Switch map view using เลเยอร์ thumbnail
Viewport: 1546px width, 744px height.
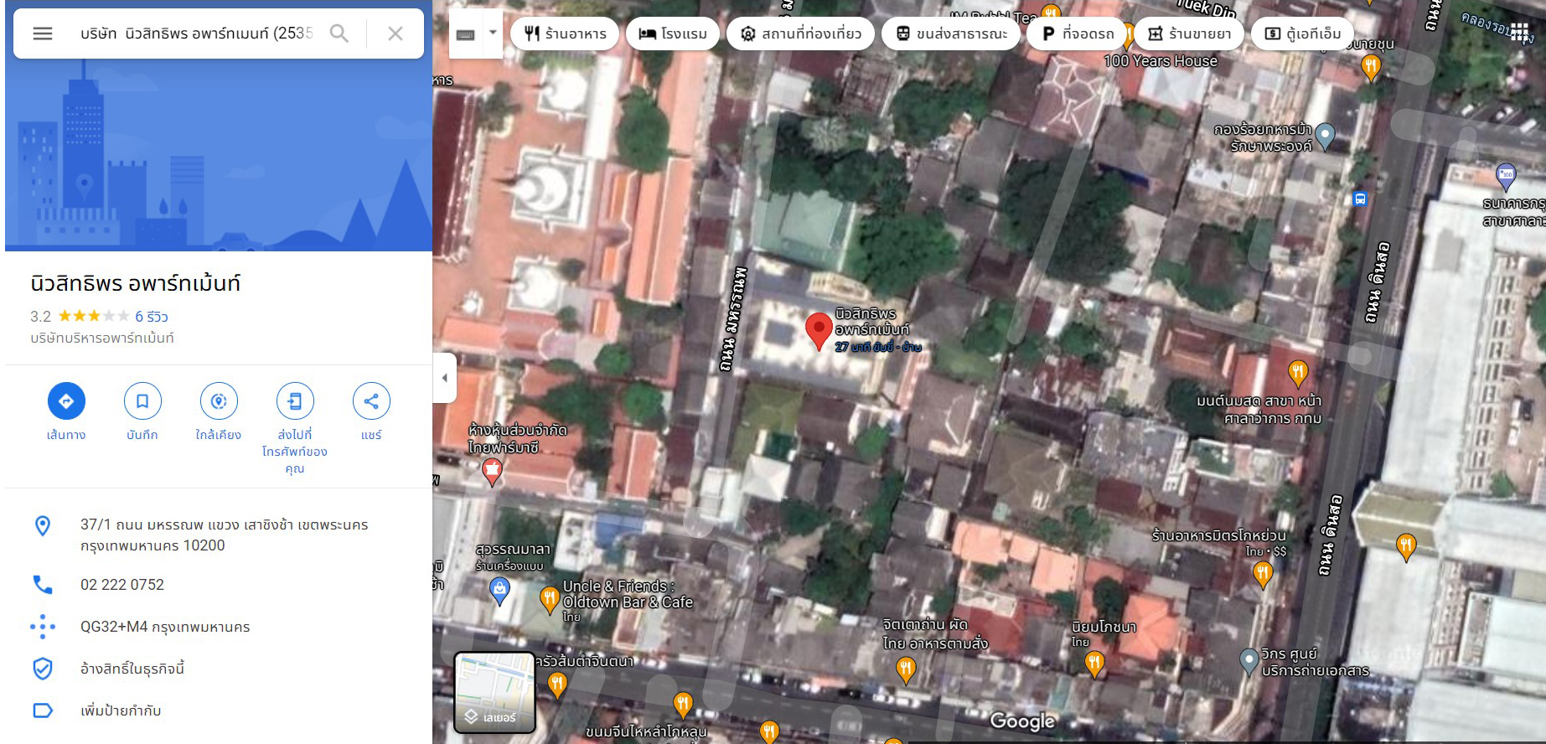(x=494, y=692)
